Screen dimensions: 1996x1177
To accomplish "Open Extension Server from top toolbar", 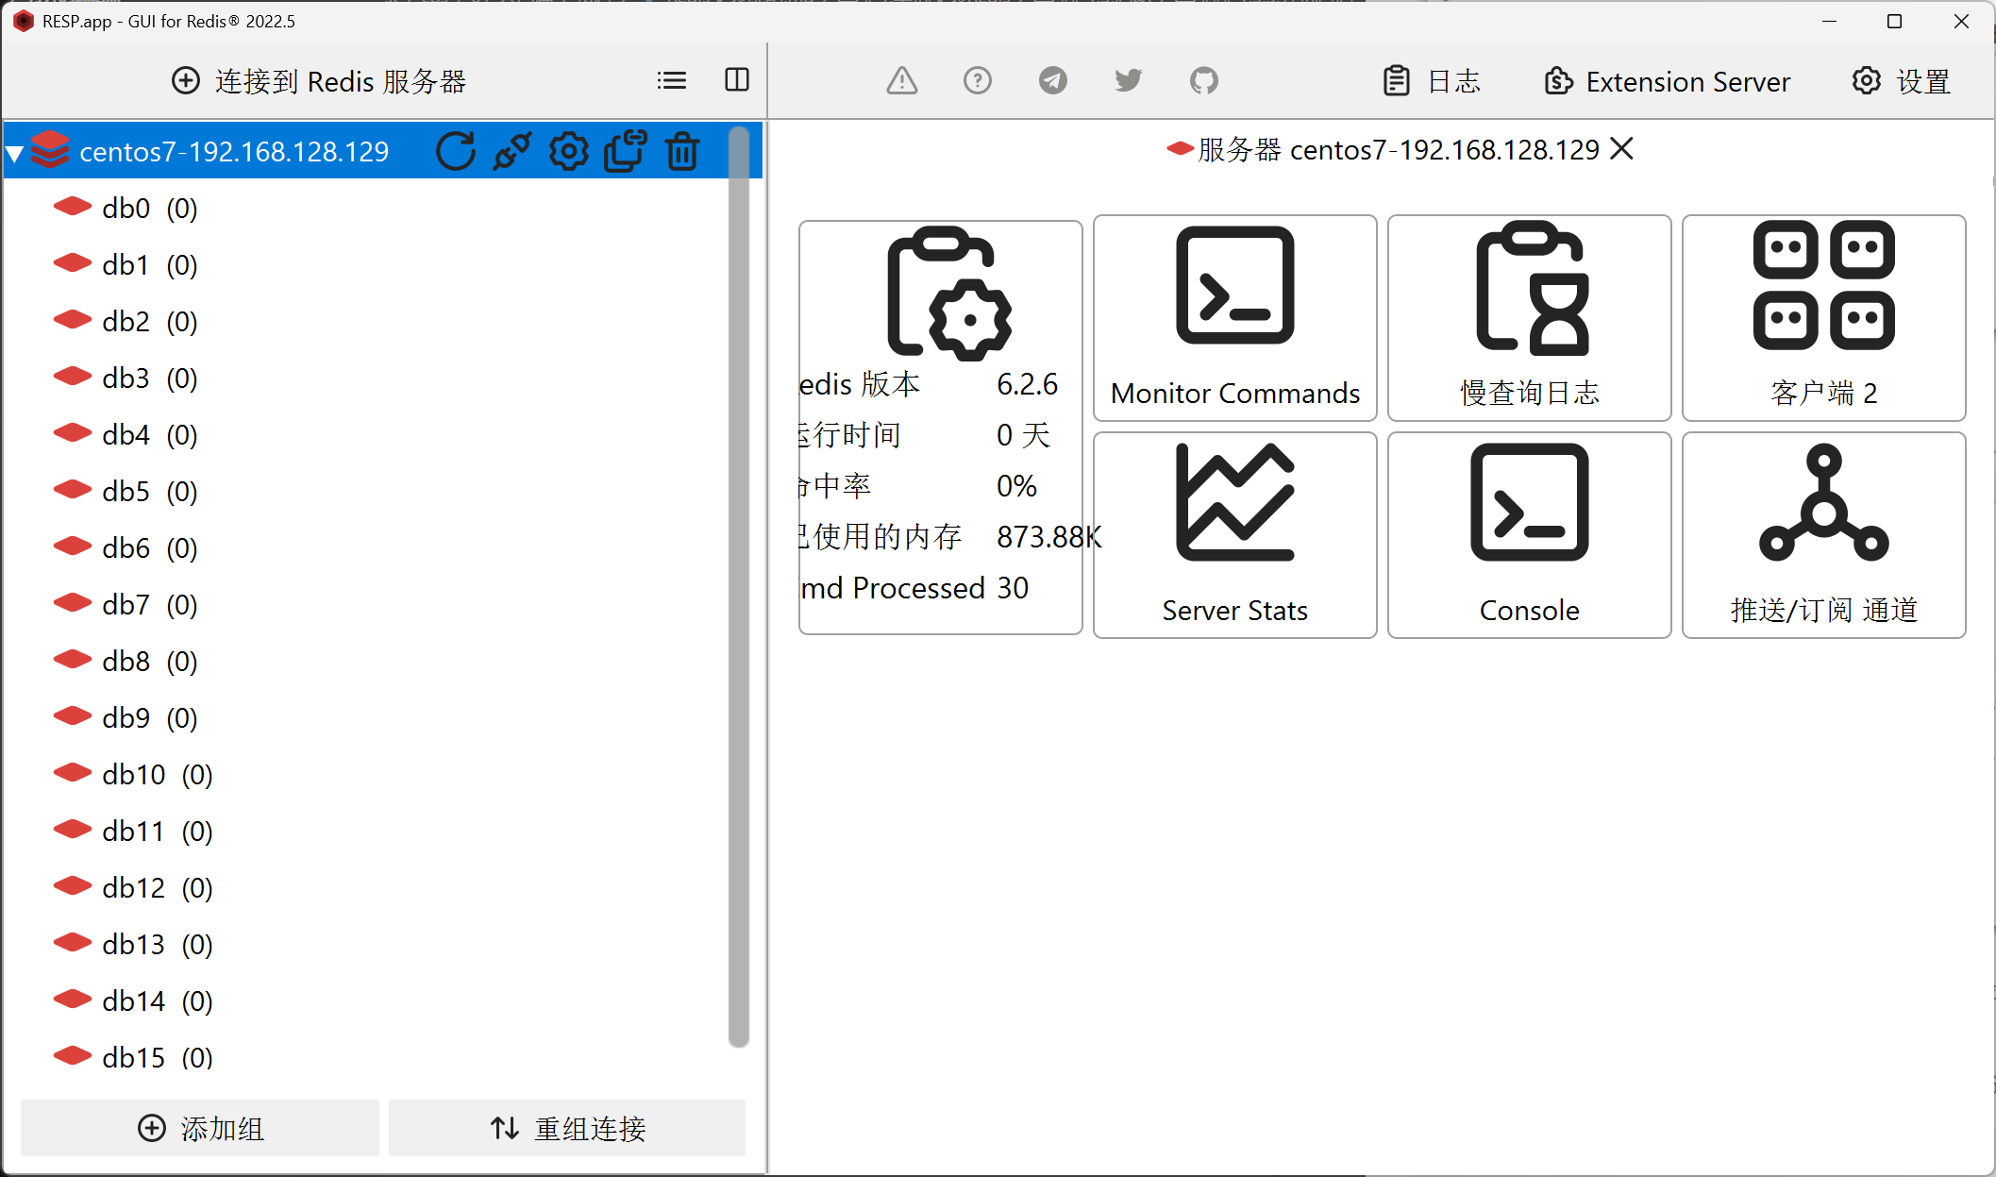I will tap(1668, 82).
